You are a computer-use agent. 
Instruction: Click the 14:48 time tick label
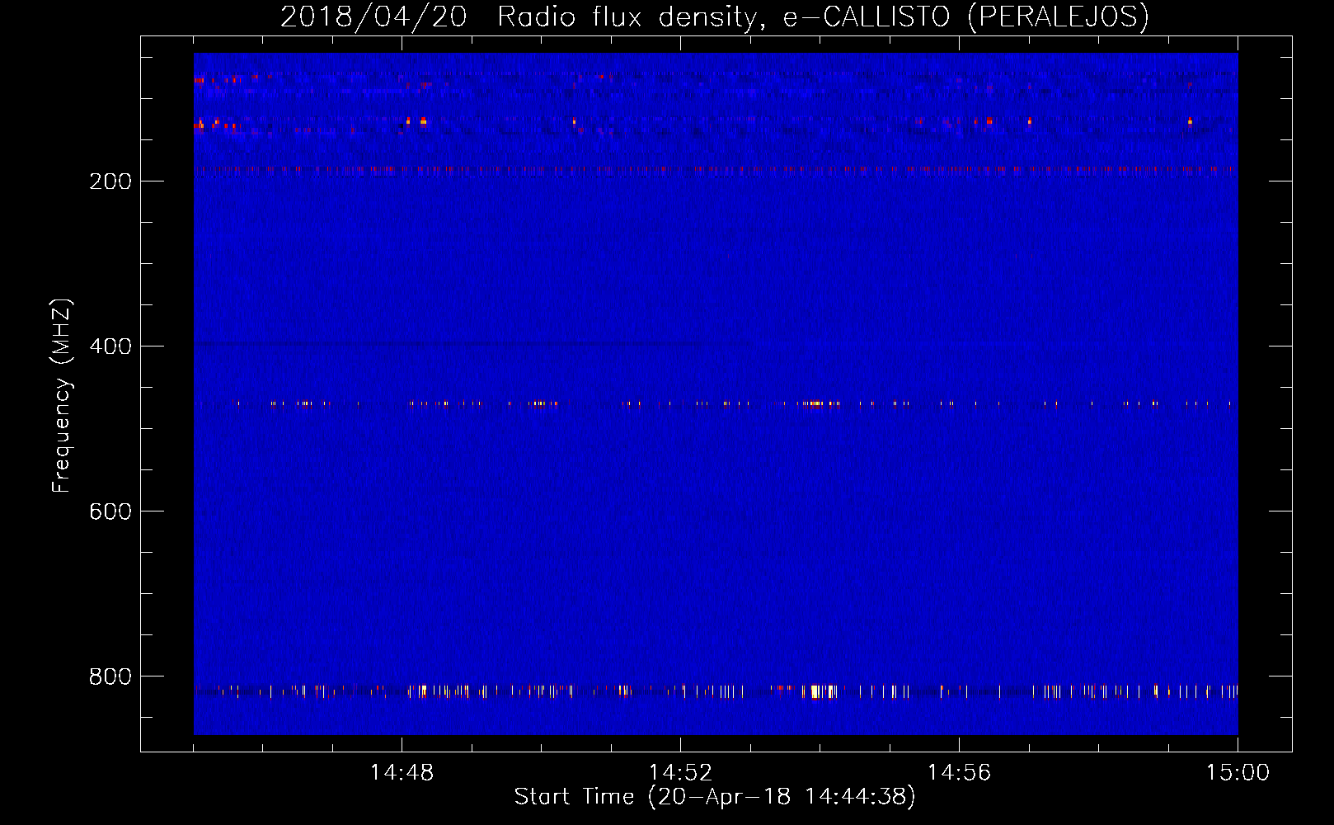click(402, 773)
